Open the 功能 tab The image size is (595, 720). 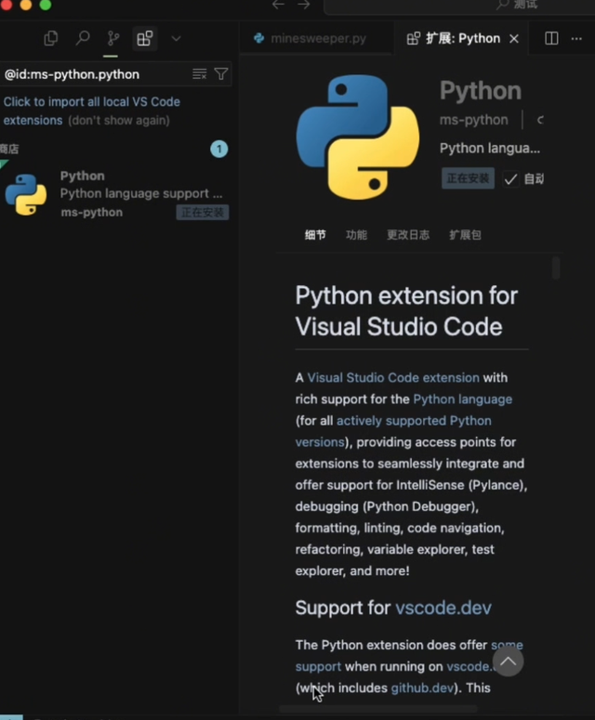click(356, 235)
